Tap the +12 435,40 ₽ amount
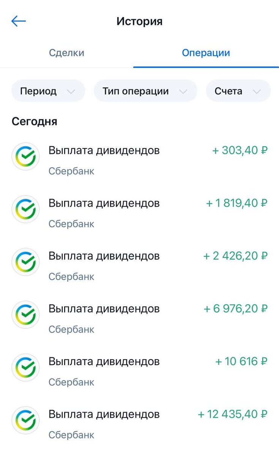This screenshot has width=279, height=456. tap(233, 415)
